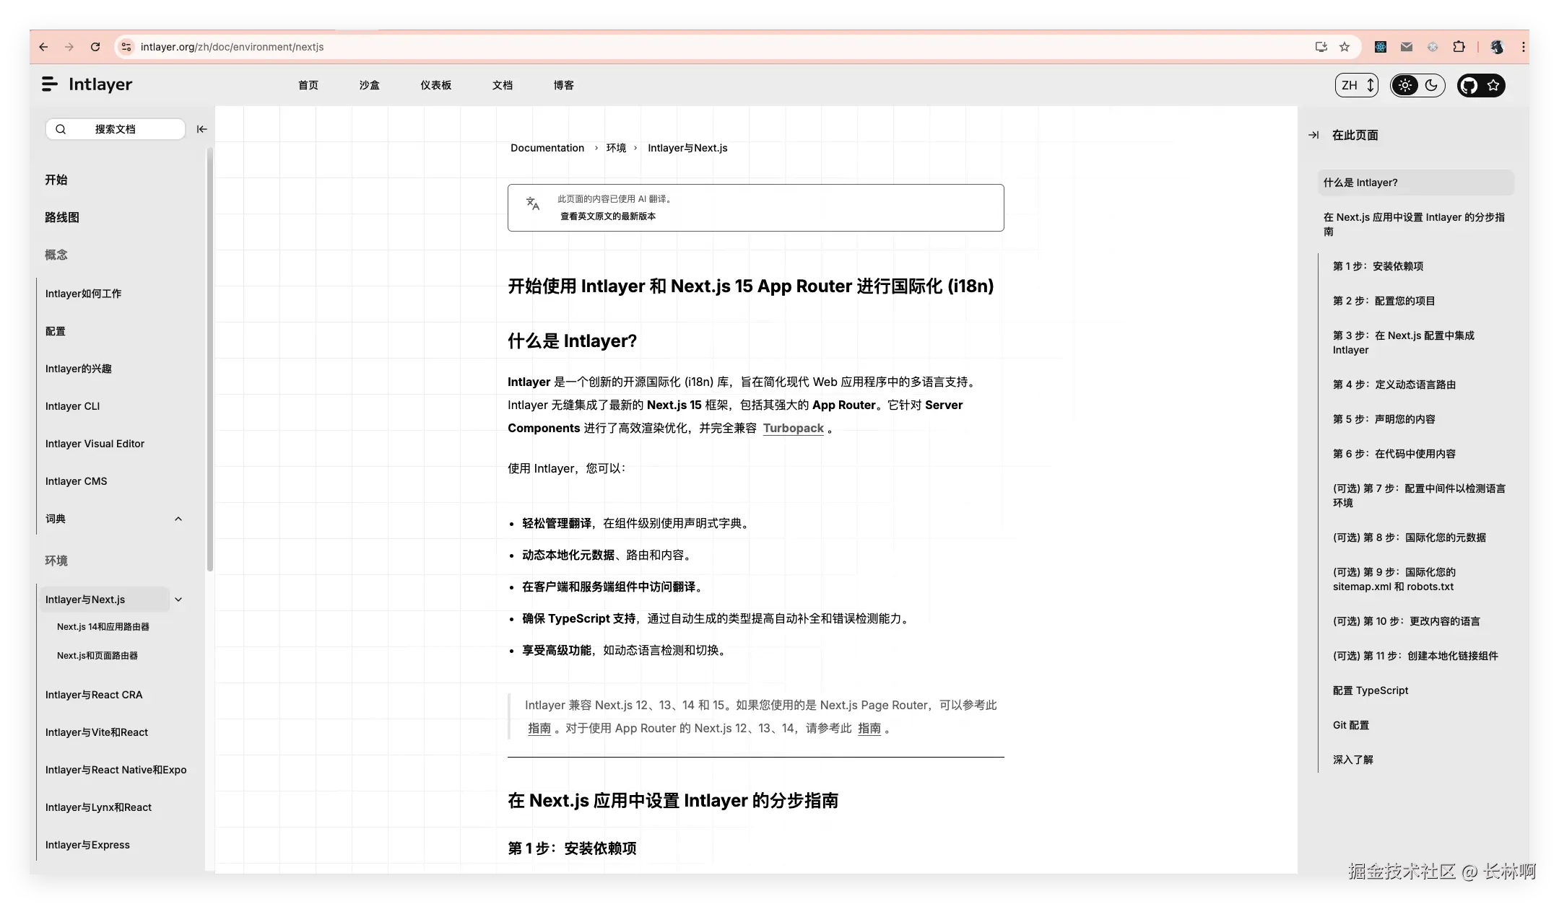The image size is (1559, 904).
Task: Open the browser extensions puzzle icon
Action: coord(1459,47)
